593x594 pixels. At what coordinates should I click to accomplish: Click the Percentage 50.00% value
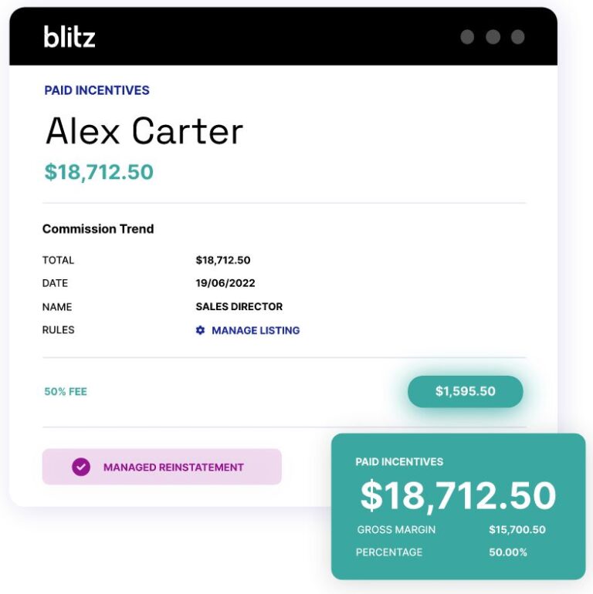[x=508, y=552]
